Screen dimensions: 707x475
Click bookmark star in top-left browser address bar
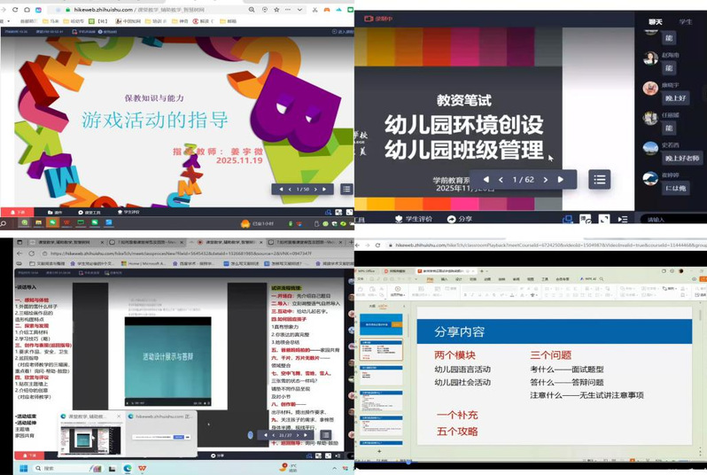pyautogui.click(x=276, y=9)
